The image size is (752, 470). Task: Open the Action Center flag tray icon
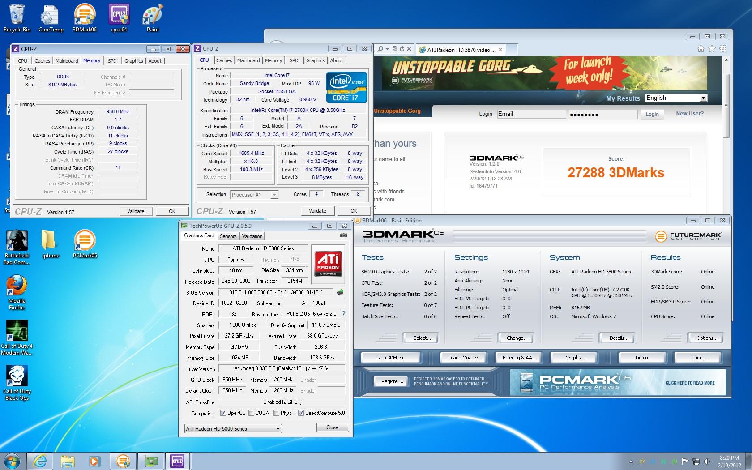pos(685,461)
